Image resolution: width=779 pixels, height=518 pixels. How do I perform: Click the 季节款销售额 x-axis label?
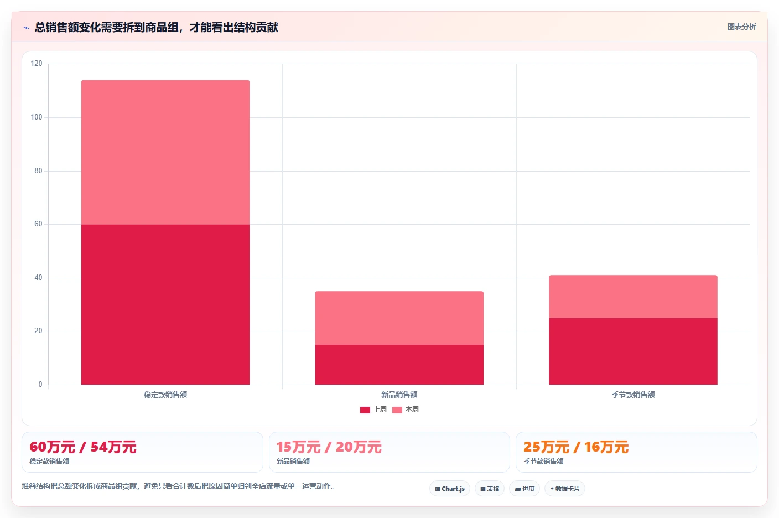633,395
